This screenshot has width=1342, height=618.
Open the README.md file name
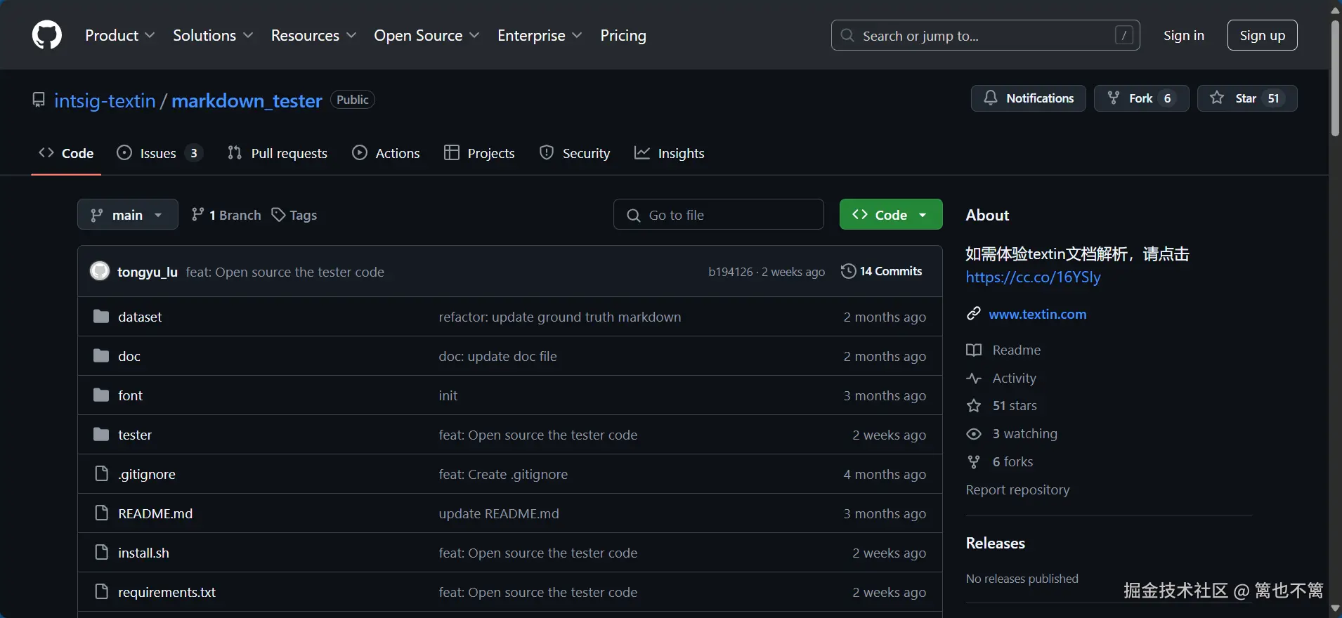pyautogui.click(x=155, y=513)
